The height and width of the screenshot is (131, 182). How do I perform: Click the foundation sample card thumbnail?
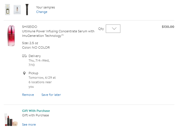click(x=17, y=9)
